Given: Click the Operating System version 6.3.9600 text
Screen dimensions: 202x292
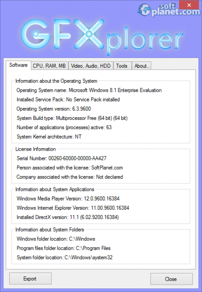Looking at the screenshot, I should [x=54, y=109].
